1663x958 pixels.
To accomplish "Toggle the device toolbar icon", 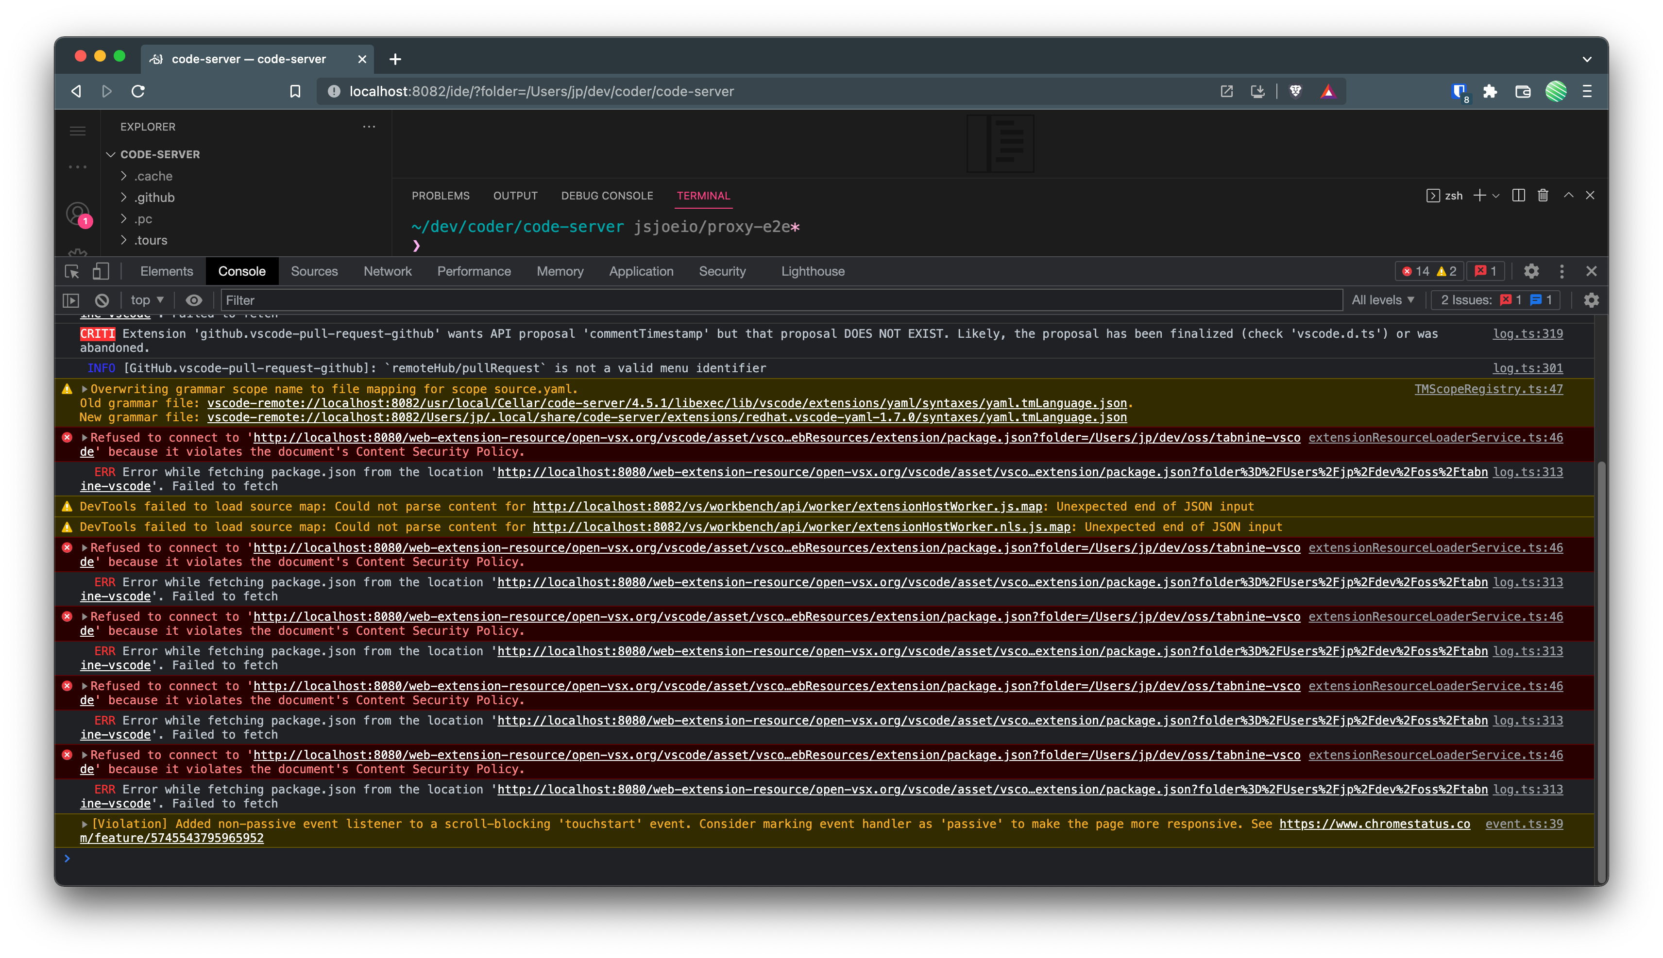I will 101,271.
